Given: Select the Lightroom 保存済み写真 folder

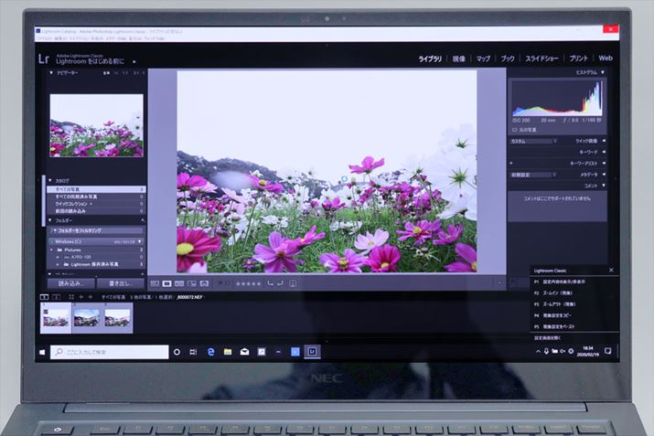Looking at the screenshot, I should [97, 264].
